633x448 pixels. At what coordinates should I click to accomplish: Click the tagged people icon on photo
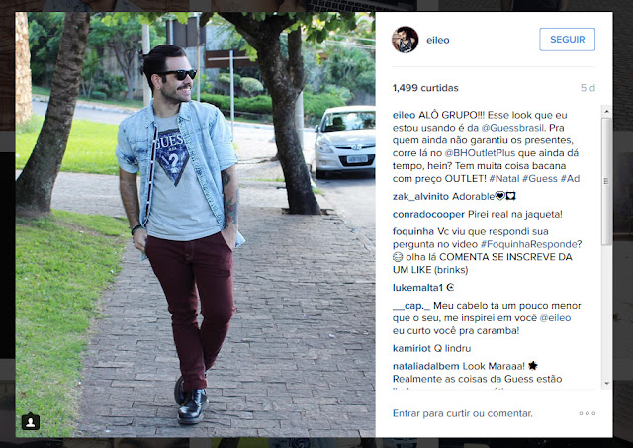coord(31,421)
